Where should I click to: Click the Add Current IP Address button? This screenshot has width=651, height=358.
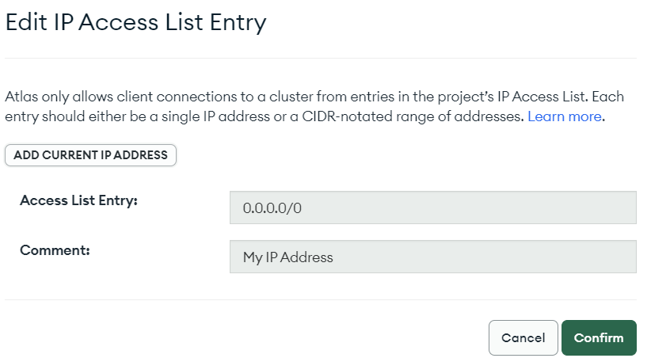[x=90, y=155]
